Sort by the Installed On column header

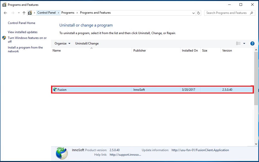click(190, 51)
